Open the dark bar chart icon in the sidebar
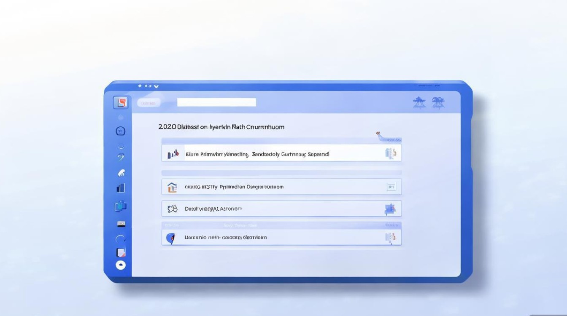The image size is (567, 316). point(121,188)
